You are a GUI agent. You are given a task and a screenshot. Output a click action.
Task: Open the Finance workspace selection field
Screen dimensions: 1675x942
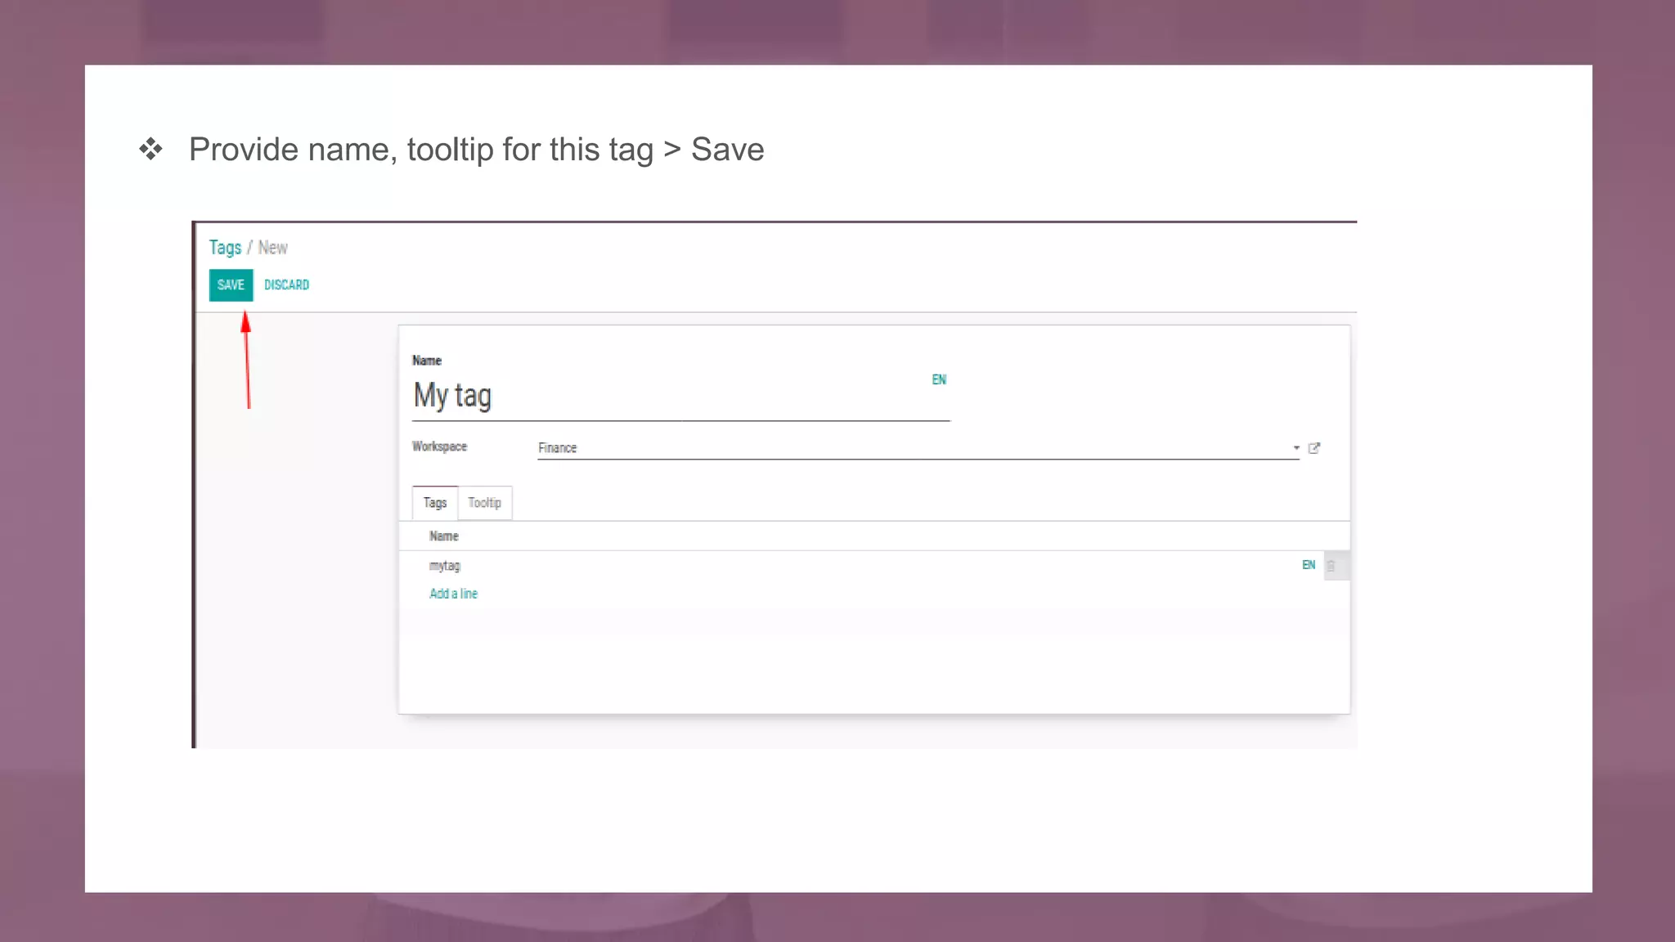tap(908, 448)
